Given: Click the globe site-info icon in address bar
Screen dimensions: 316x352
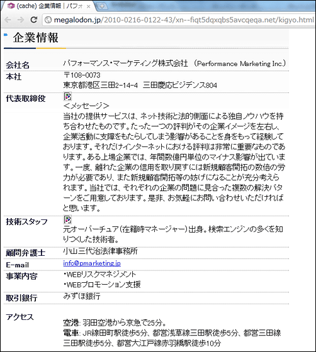Looking at the screenshot, I should pyautogui.click(x=48, y=20).
